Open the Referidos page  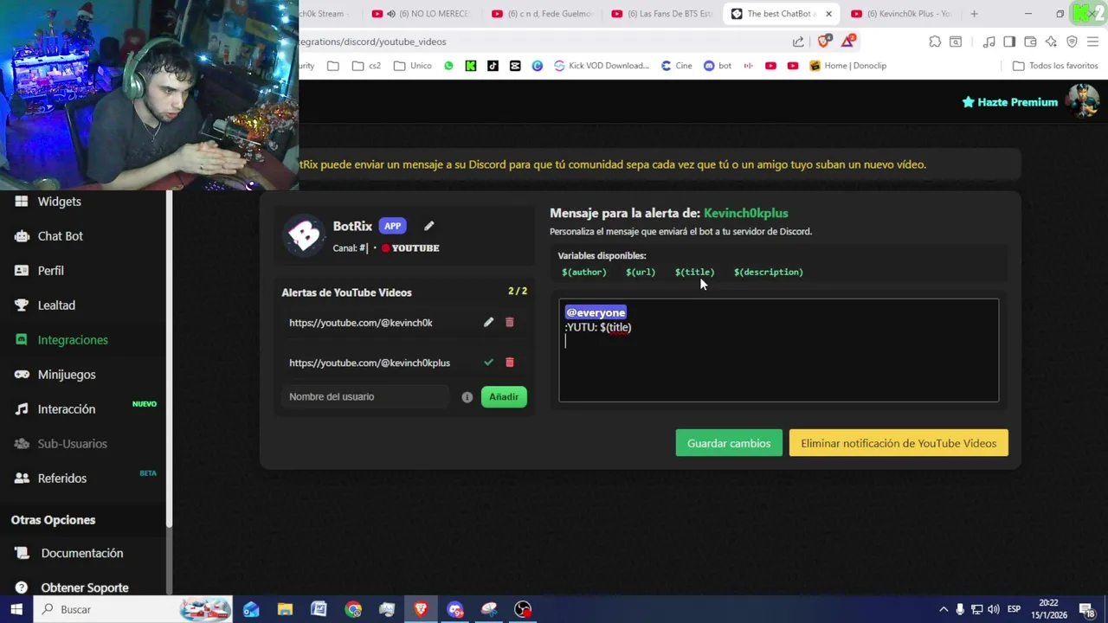[62, 478]
